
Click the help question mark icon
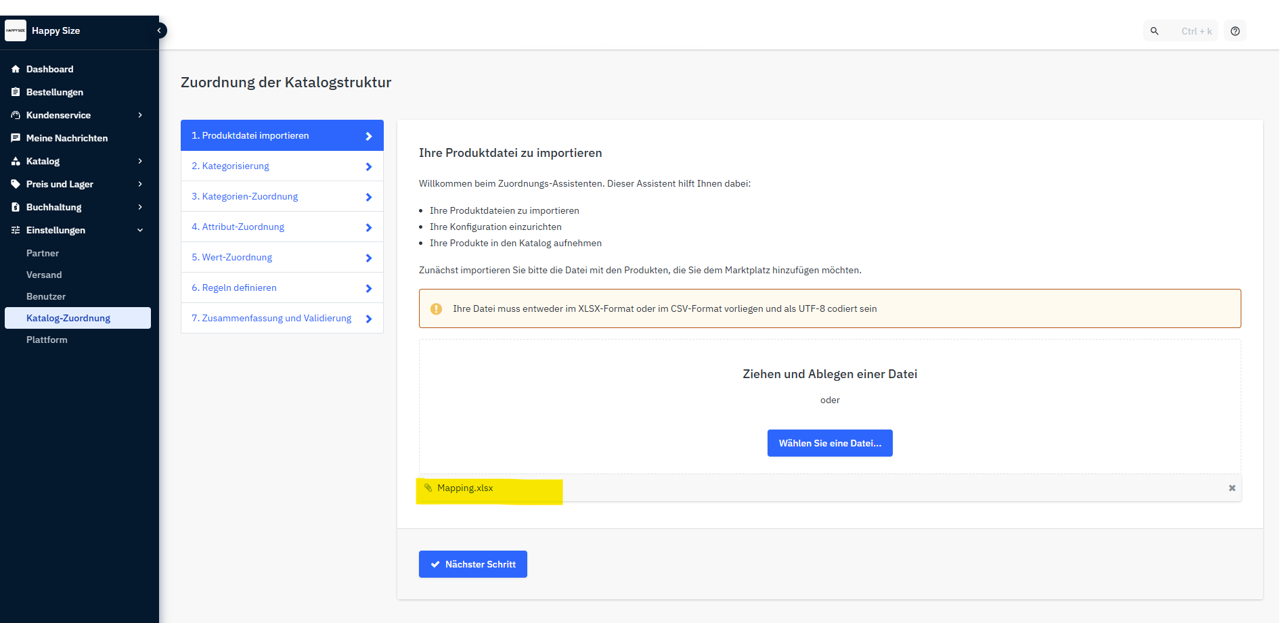(x=1235, y=31)
